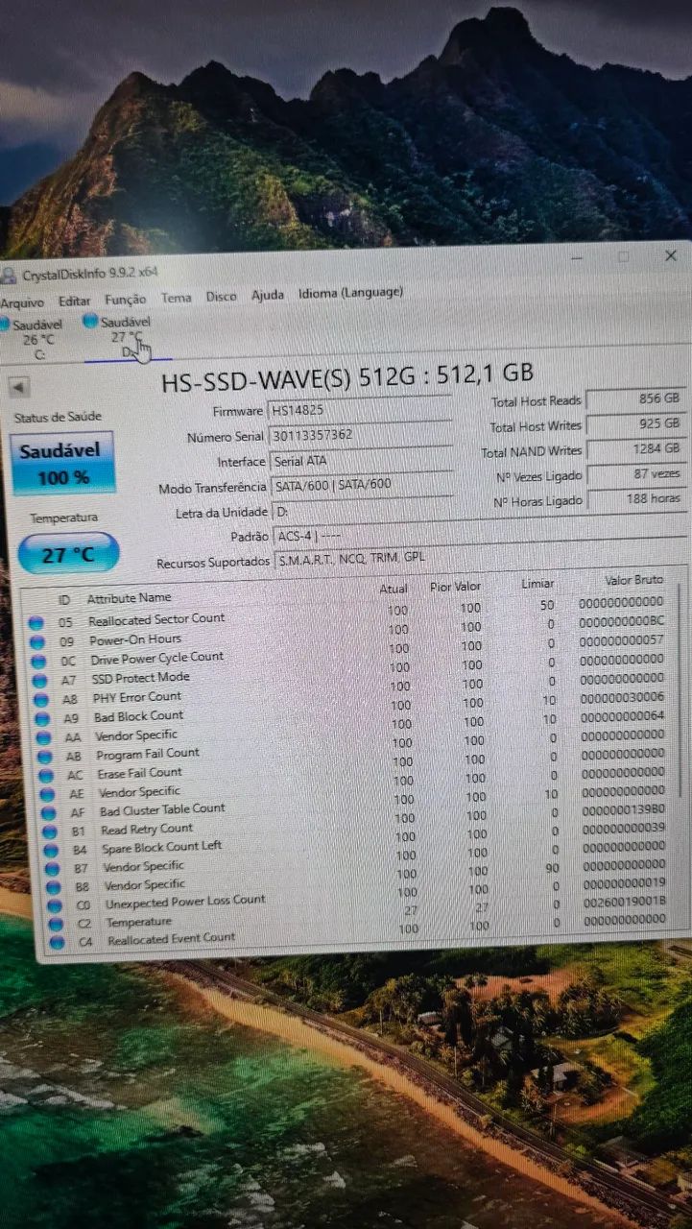The height and width of the screenshot is (1229, 692).
Task: Close the CrystalDiskInfo window
Action: pos(671,255)
